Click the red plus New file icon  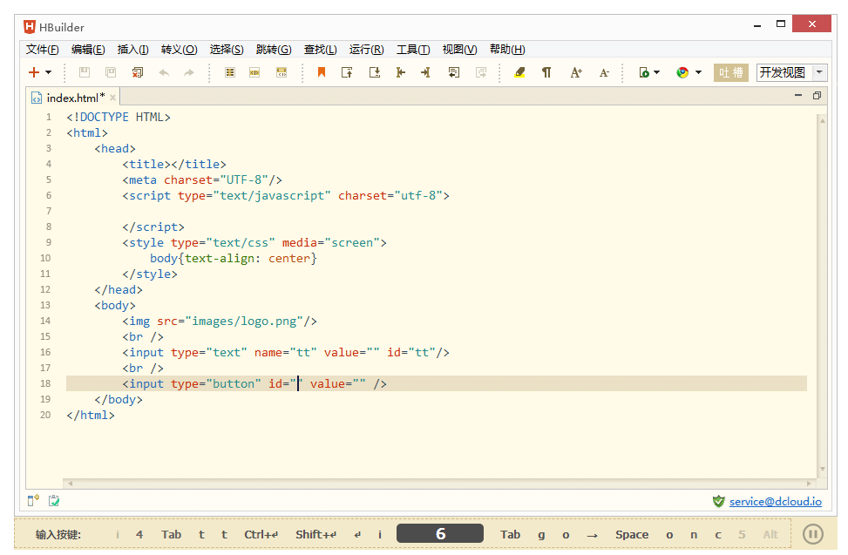pyautogui.click(x=34, y=72)
